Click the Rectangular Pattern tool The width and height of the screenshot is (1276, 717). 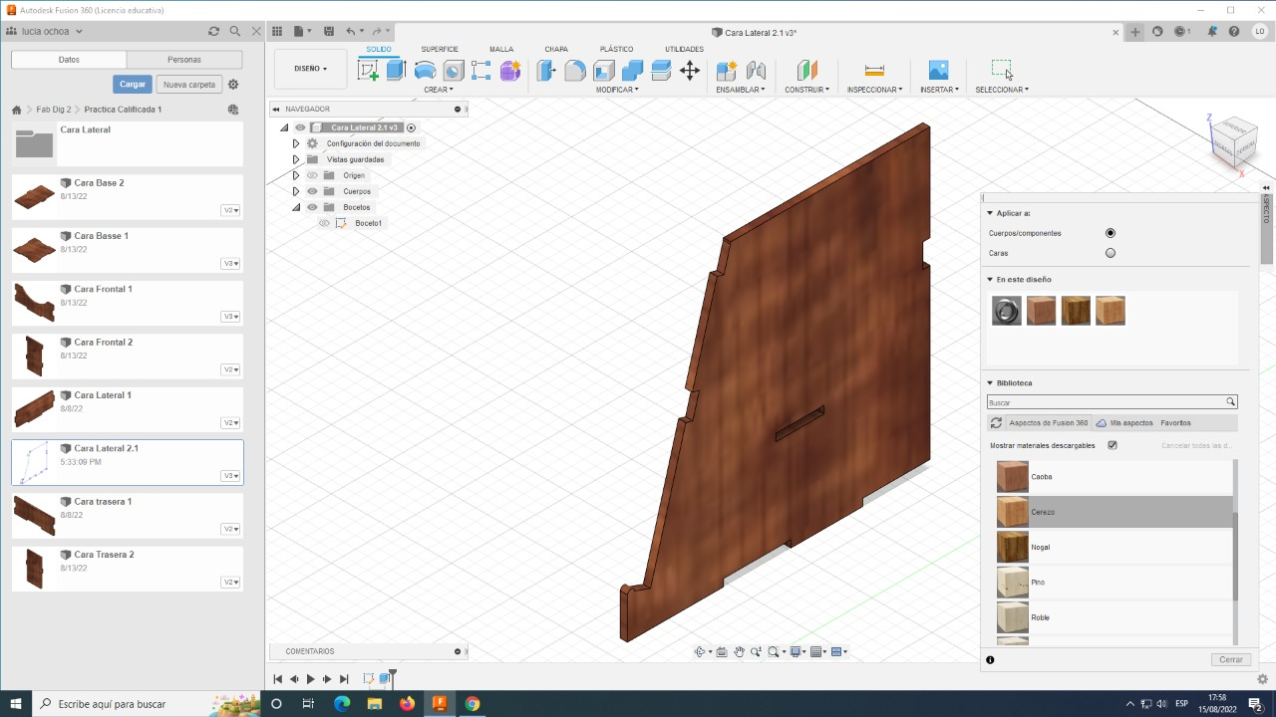481,70
